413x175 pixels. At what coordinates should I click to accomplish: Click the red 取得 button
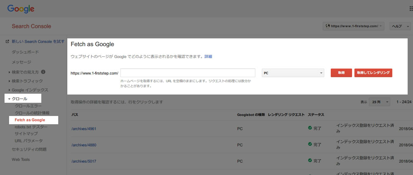pos(341,73)
